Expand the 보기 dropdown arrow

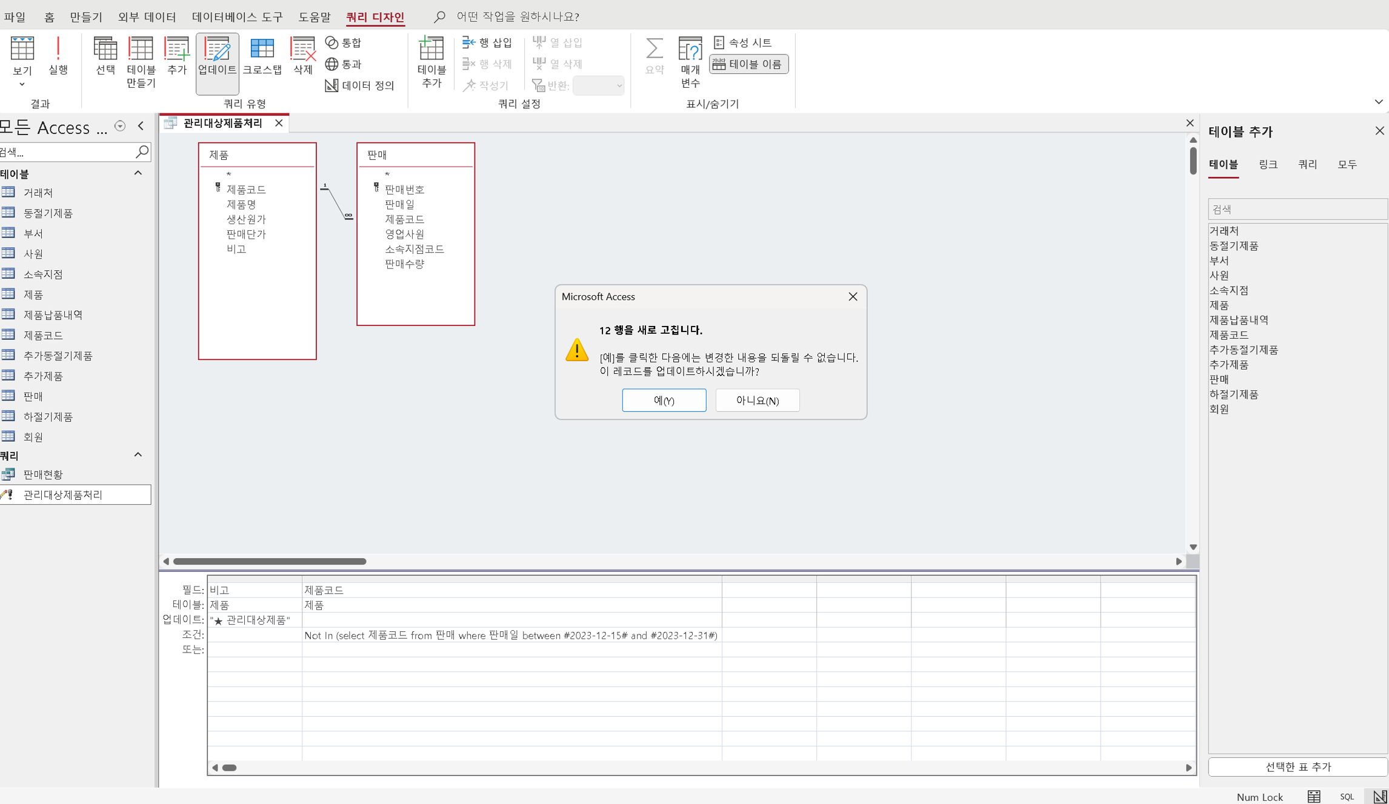point(22,84)
